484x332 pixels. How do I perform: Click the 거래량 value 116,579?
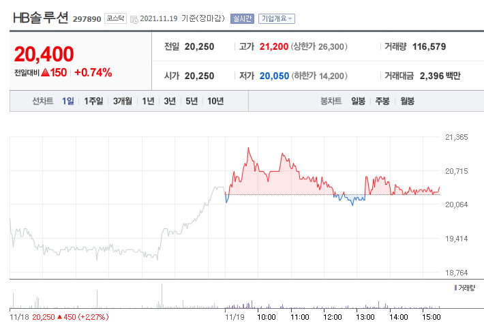tap(429, 46)
